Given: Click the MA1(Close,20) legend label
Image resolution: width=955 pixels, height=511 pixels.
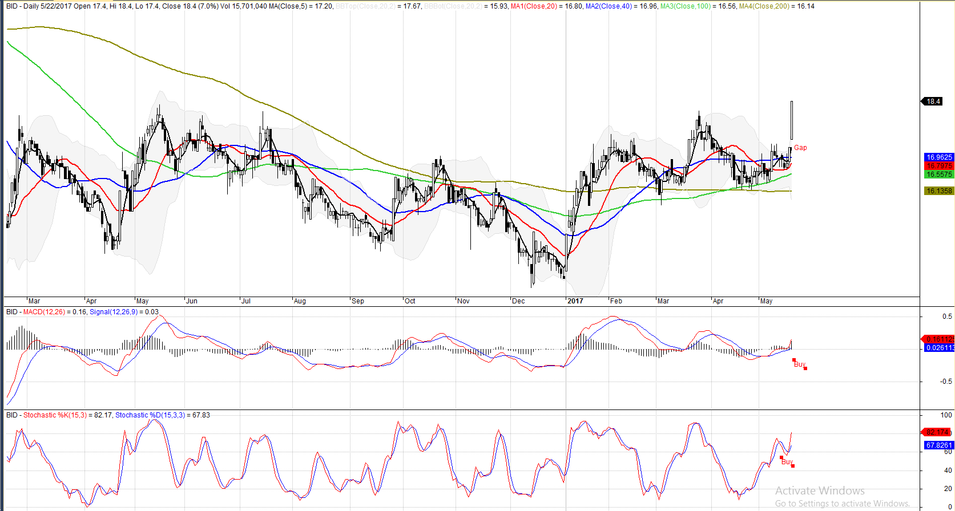Looking at the screenshot, I should 534,6.
